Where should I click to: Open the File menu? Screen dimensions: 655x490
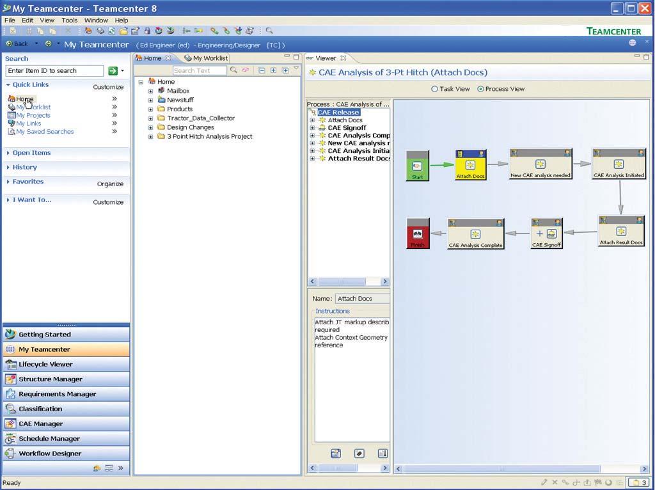point(10,20)
